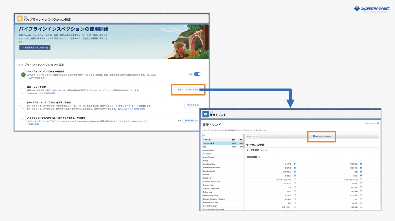
Task: Select Ad Group in object list
Action: (x=223, y=154)
